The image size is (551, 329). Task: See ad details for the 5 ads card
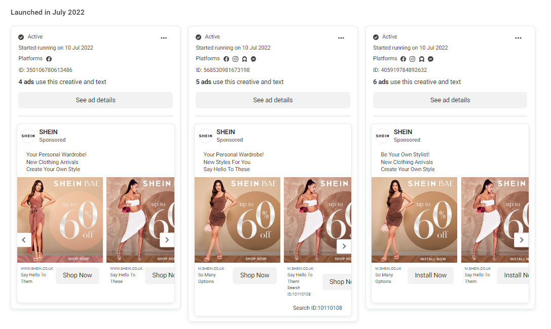click(x=273, y=100)
